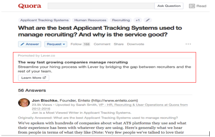
Task: Click the 56 Answers heading
Action: coord(32,90)
